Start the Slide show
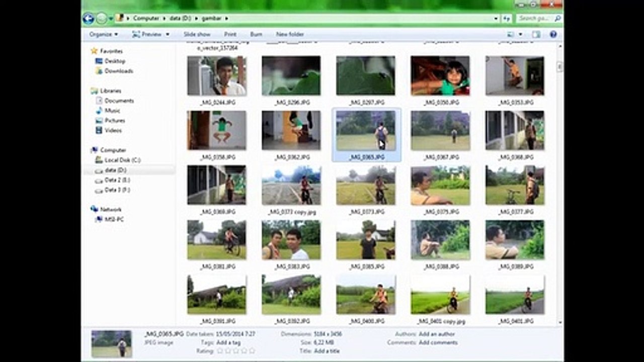The height and width of the screenshot is (362, 644). coord(197,34)
